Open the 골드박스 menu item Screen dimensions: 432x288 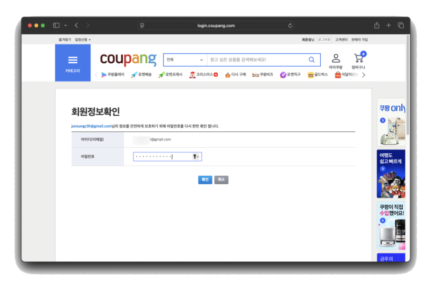click(317, 75)
